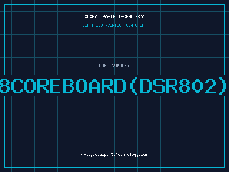
Task: Click the word NUMBER: in the label
Action: pyautogui.click(x=121, y=65)
